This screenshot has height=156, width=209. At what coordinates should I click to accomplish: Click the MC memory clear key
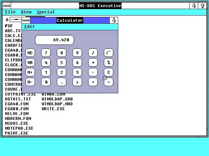coord(30,53)
